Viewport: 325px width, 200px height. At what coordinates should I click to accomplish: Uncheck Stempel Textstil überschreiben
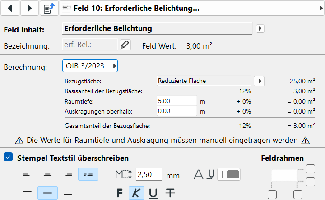8,158
